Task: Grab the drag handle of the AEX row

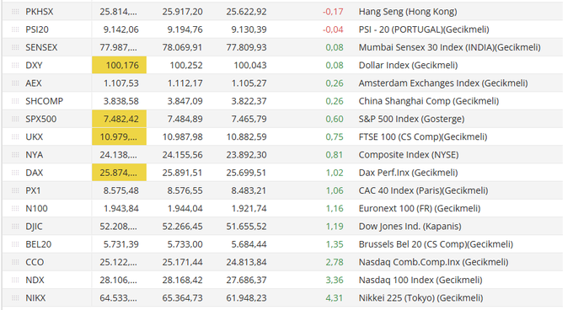Action: click(x=15, y=83)
